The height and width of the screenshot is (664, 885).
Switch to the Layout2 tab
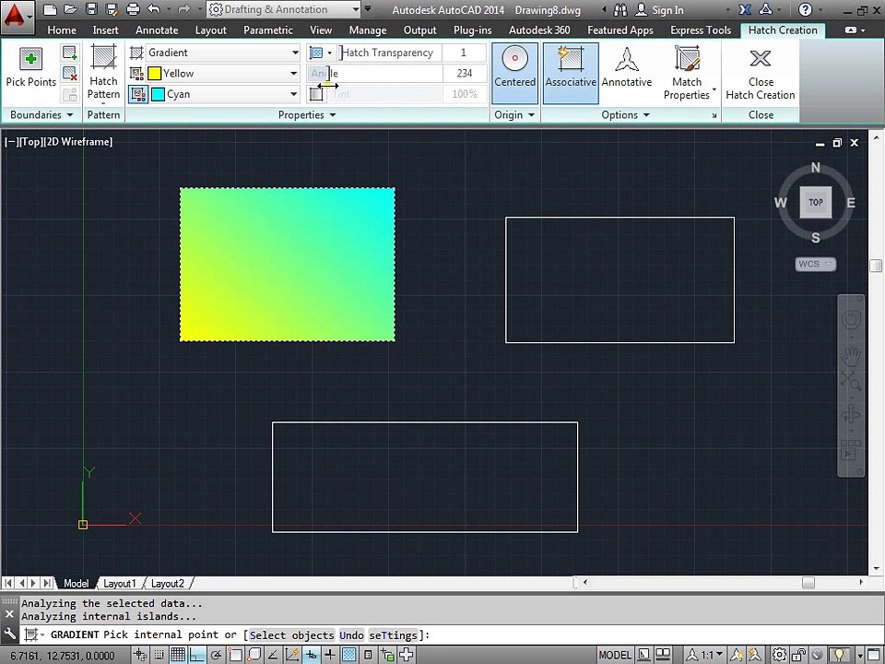pyautogui.click(x=168, y=583)
